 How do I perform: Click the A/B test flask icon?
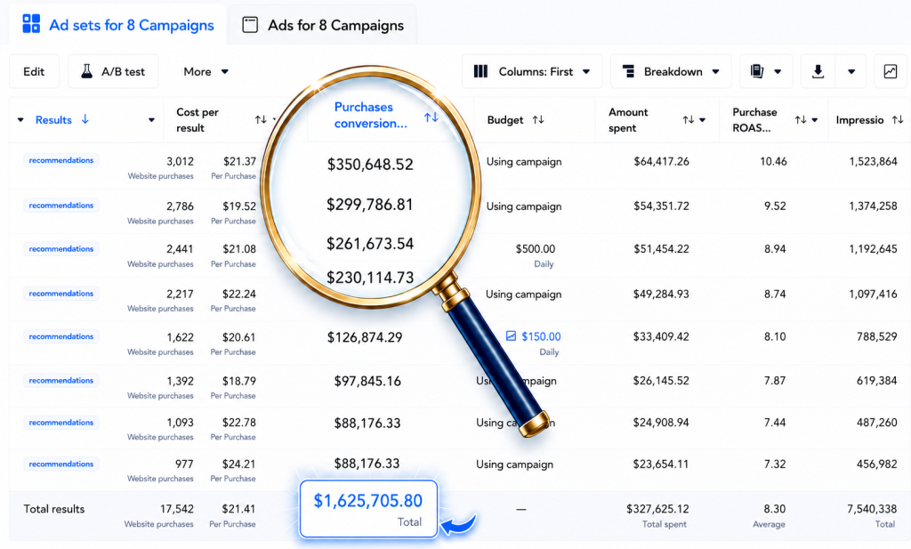[86, 71]
